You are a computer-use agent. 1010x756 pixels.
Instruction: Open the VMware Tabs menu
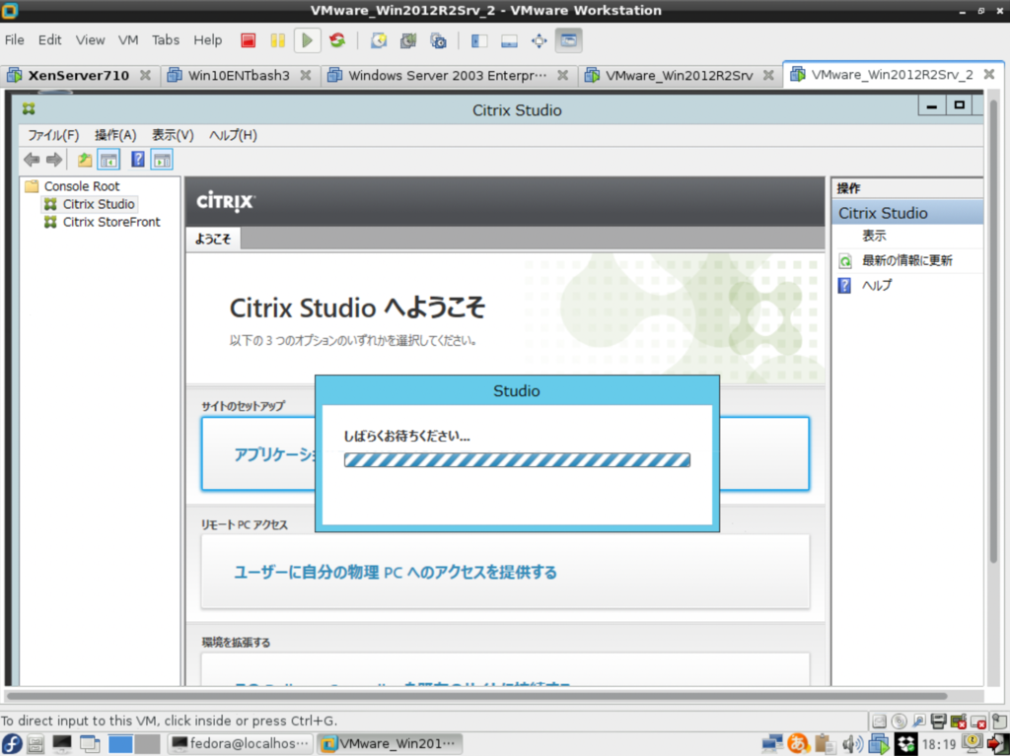click(x=166, y=40)
